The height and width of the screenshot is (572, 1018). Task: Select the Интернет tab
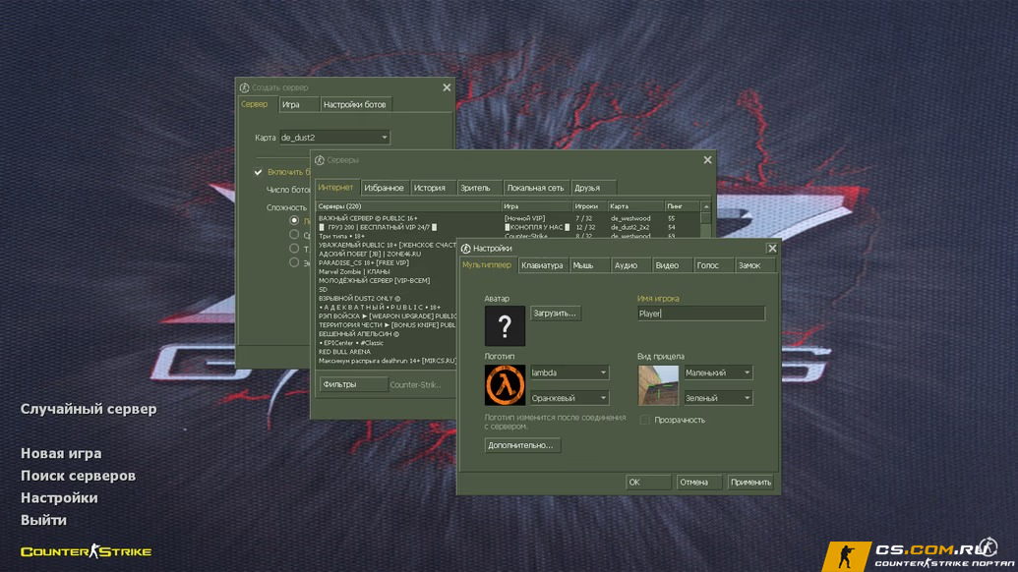pyautogui.click(x=336, y=188)
